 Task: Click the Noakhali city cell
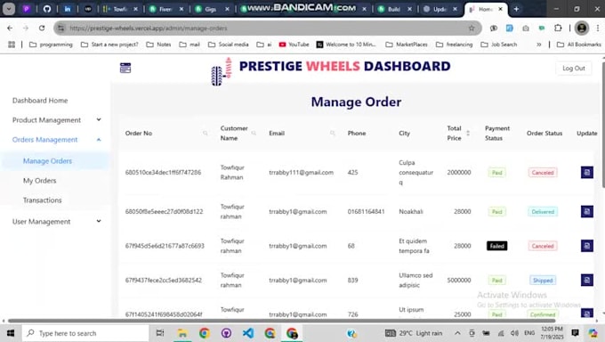point(411,211)
